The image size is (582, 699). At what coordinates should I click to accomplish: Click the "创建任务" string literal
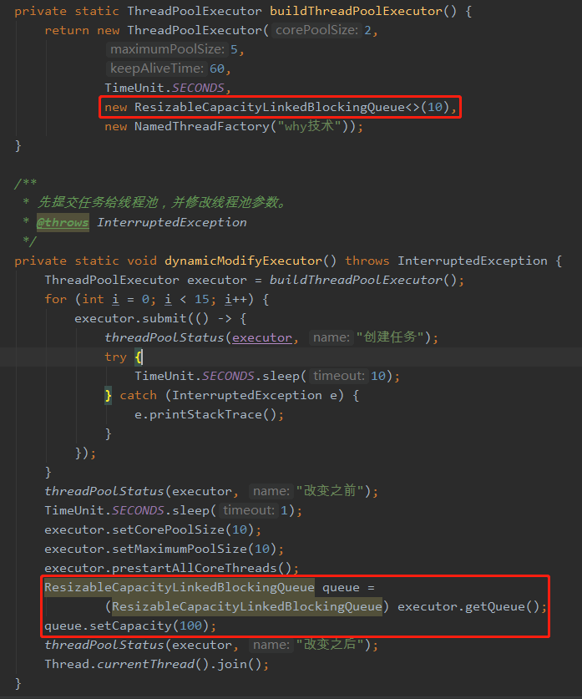click(x=389, y=337)
